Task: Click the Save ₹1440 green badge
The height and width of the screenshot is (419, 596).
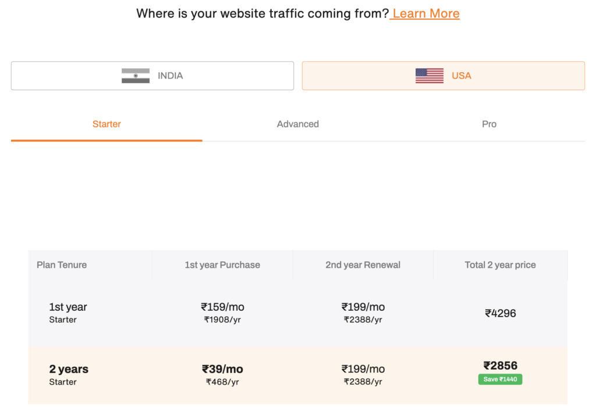Action: 500,379
